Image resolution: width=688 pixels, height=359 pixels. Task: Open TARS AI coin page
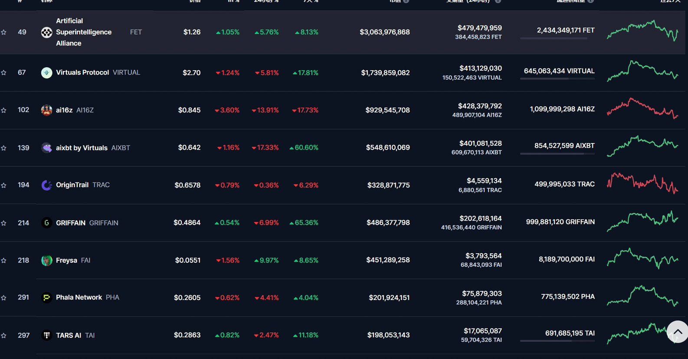pos(69,335)
